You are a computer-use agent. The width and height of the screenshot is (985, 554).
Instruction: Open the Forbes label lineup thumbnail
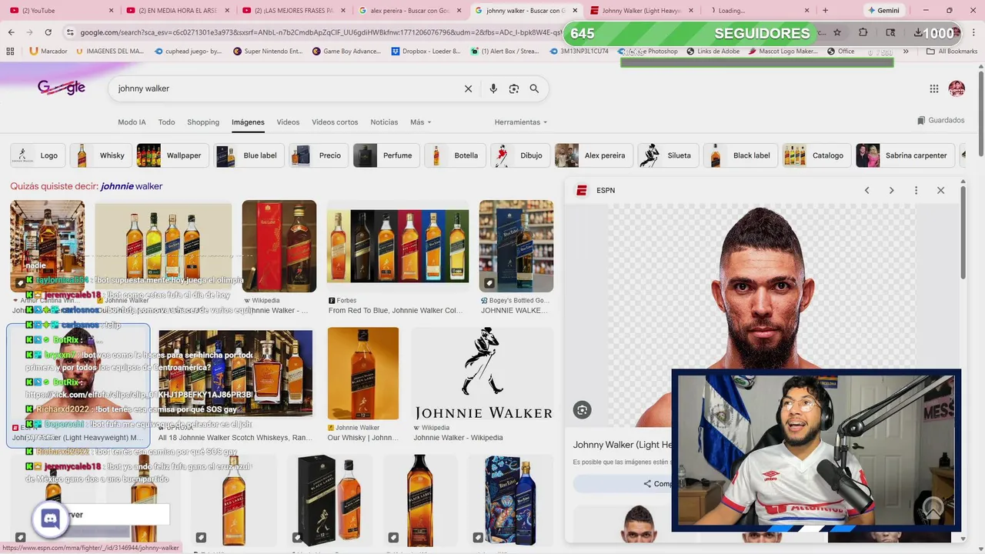point(398,246)
